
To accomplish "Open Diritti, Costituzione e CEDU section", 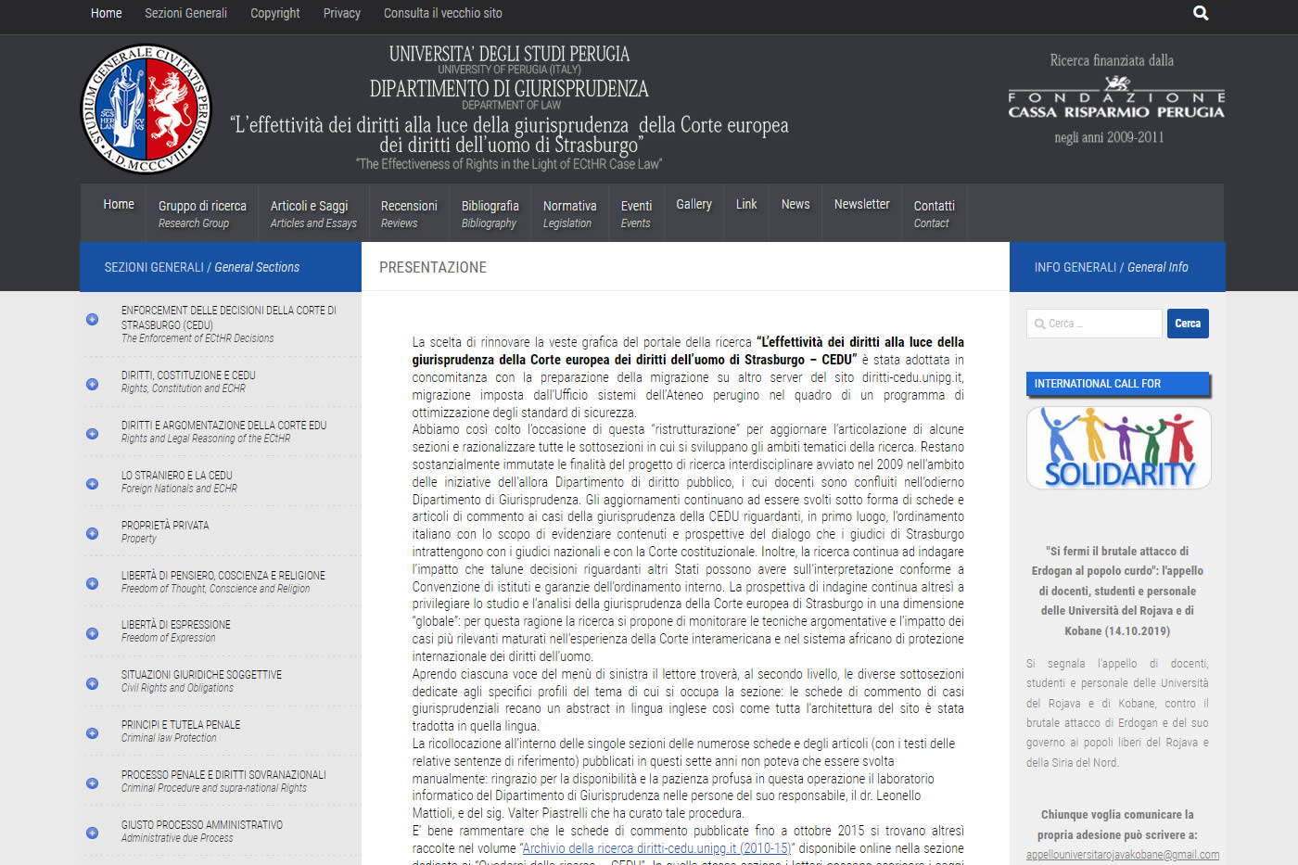I will coord(188,381).
